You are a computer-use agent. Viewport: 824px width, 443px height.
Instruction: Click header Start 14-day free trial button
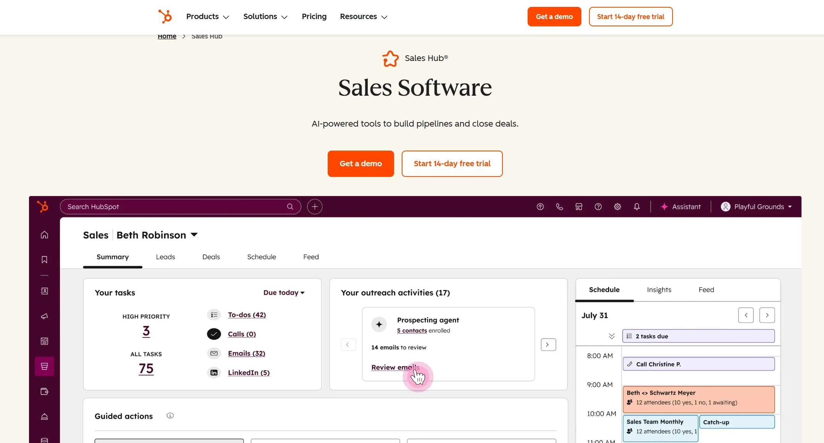(631, 16)
